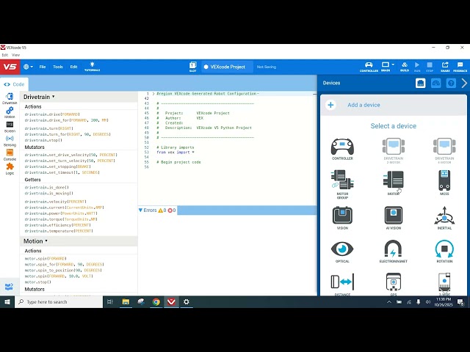
Task: Open the language globe dropdown
Action: [28, 67]
